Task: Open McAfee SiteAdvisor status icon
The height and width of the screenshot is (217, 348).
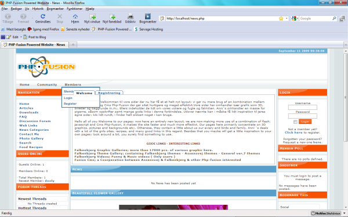Action: (x=326, y=213)
